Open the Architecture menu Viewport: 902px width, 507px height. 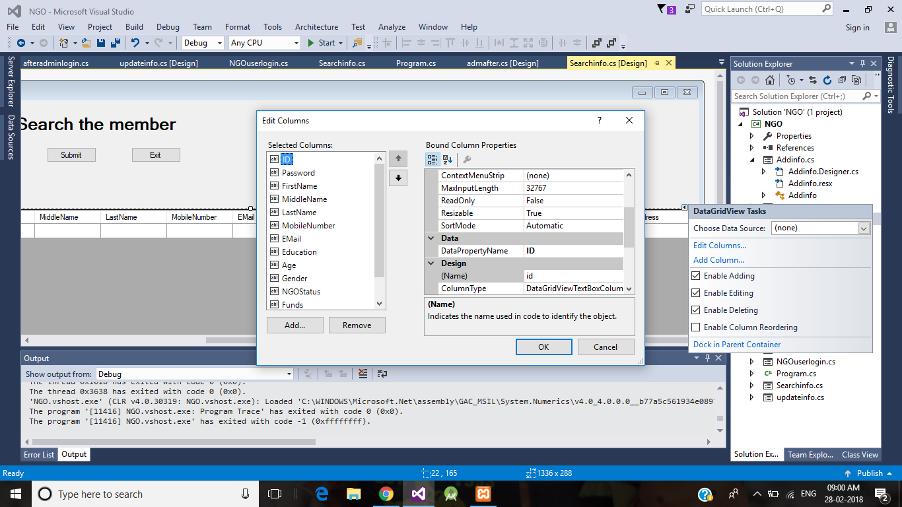(x=316, y=27)
